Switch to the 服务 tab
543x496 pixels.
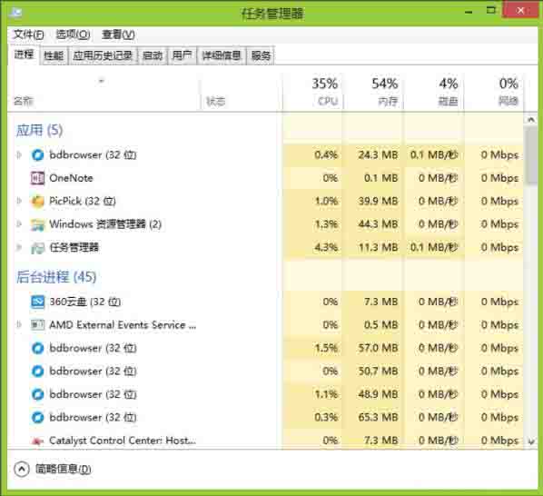pos(261,55)
